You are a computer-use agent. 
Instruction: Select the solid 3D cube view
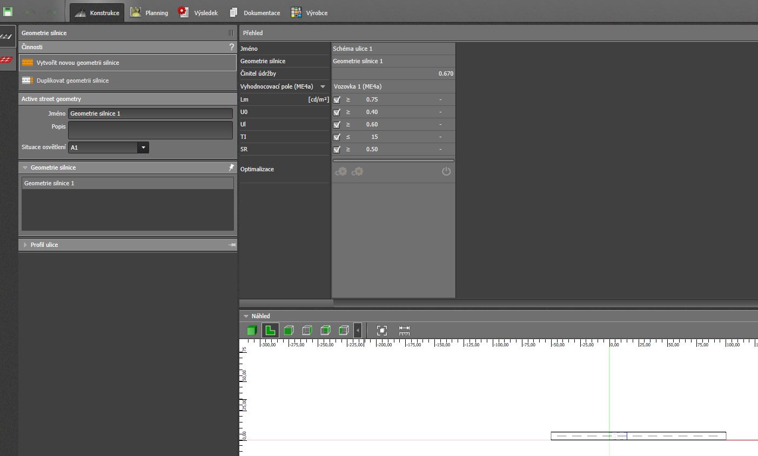(252, 330)
